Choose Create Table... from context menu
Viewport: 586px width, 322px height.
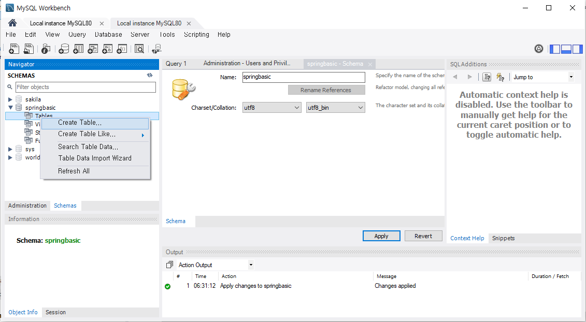click(95, 123)
